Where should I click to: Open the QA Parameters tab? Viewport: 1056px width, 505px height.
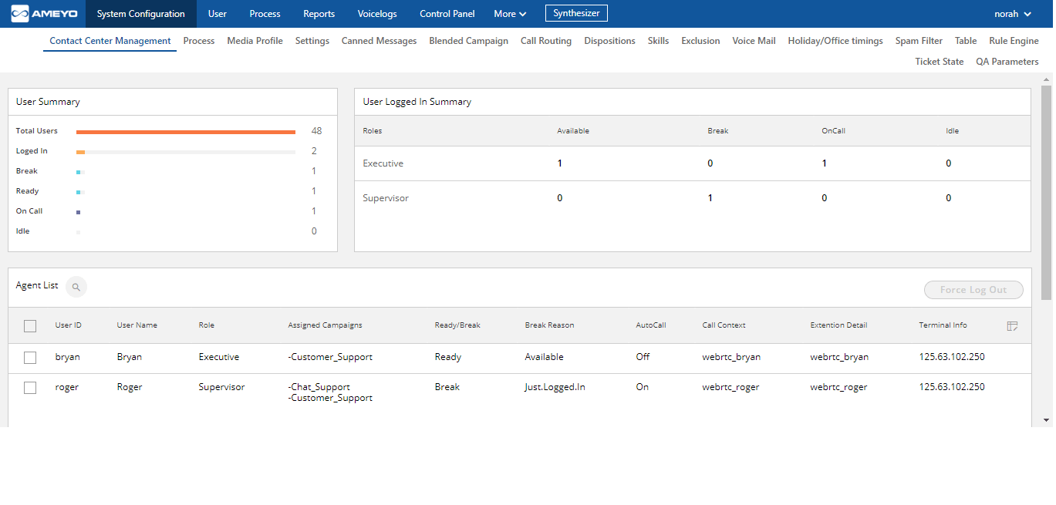[x=1007, y=62]
